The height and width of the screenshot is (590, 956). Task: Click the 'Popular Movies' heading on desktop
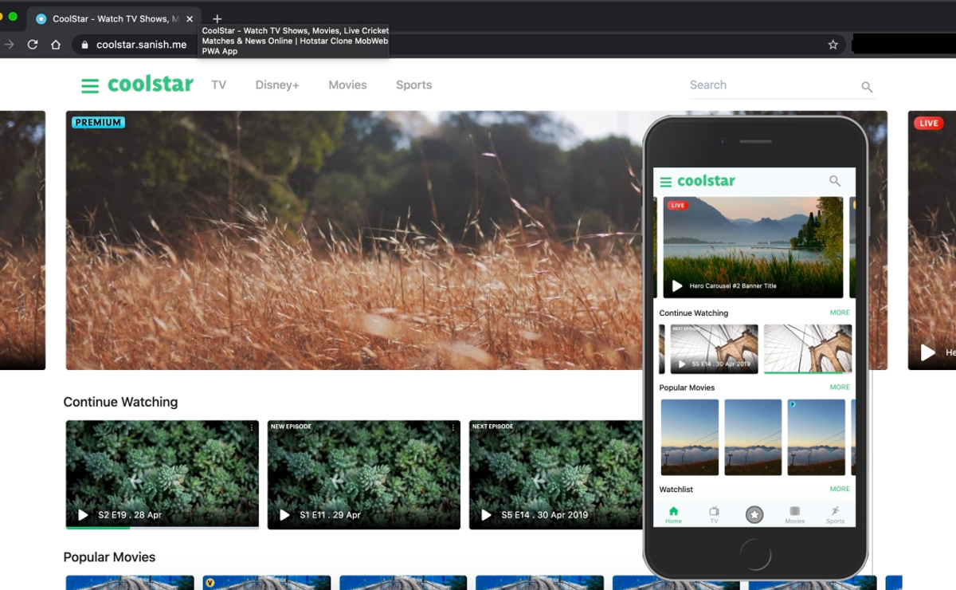109,557
